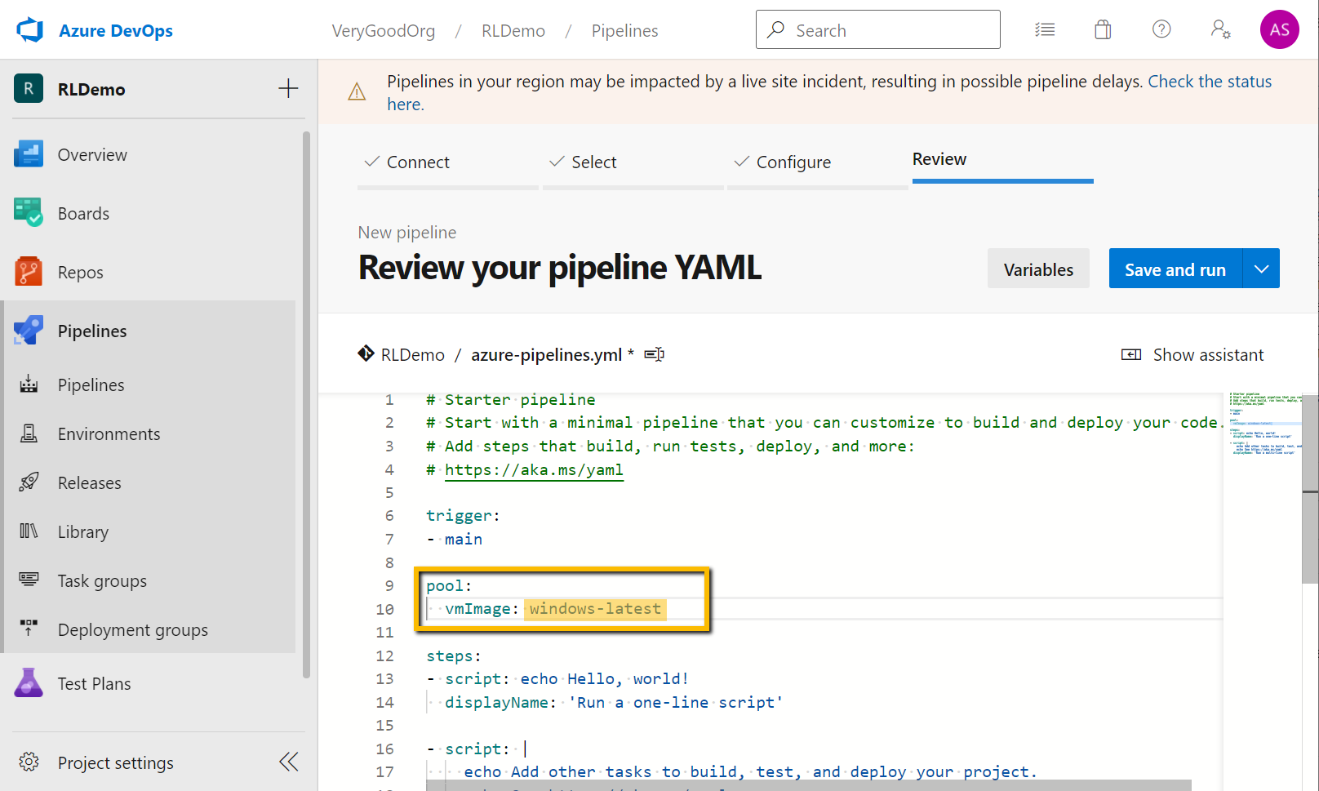The width and height of the screenshot is (1319, 791).
Task: Show assistant panel
Action: [1192, 354]
